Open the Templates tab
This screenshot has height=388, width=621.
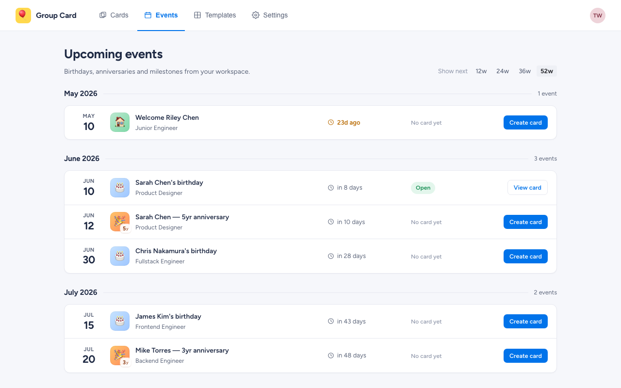click(x=215, y=15)
